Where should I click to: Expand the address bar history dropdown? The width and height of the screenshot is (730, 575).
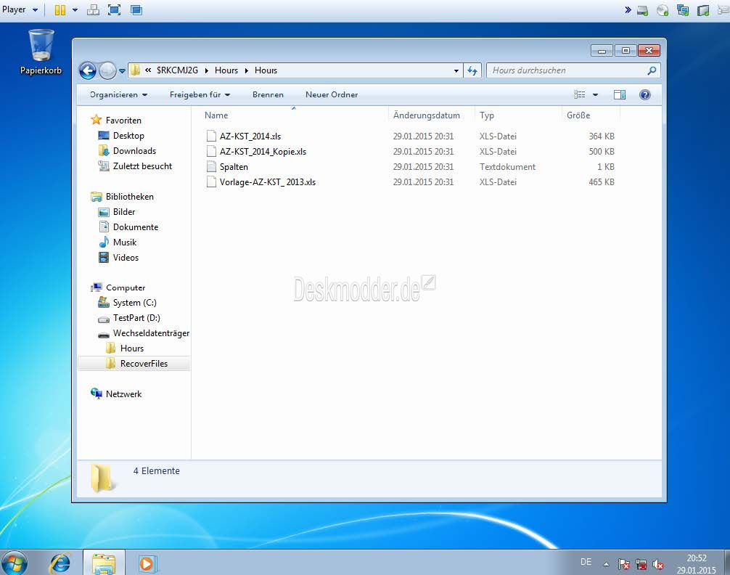pos(456,71)
